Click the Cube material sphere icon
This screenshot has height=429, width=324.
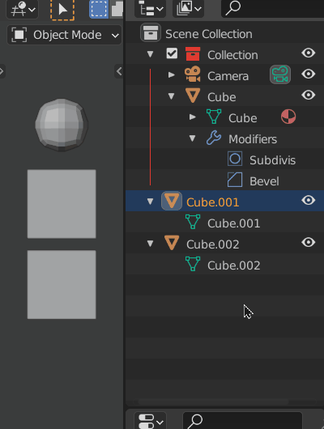click(288, 117)
